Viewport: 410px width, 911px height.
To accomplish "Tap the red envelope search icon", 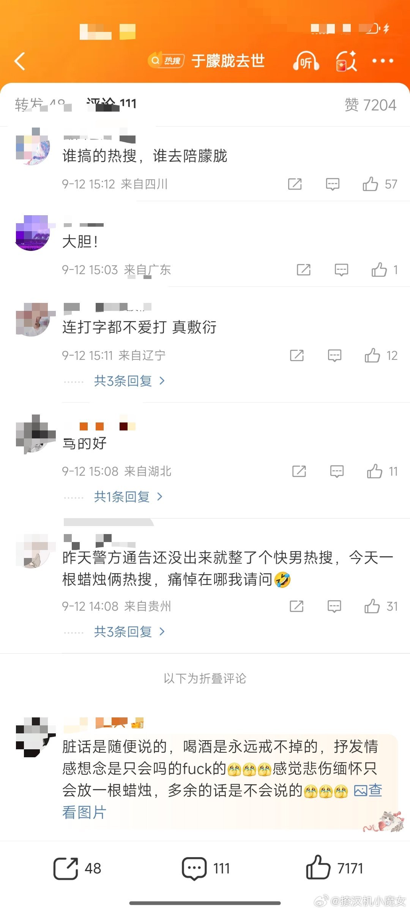I will click(346, 61).
